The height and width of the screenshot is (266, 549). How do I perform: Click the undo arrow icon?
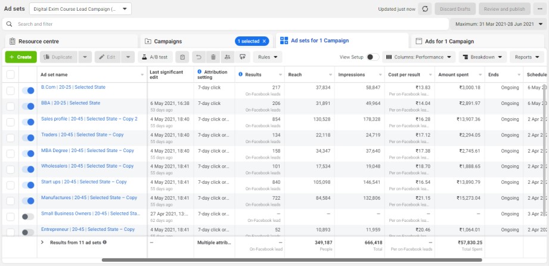click(199, 57)
